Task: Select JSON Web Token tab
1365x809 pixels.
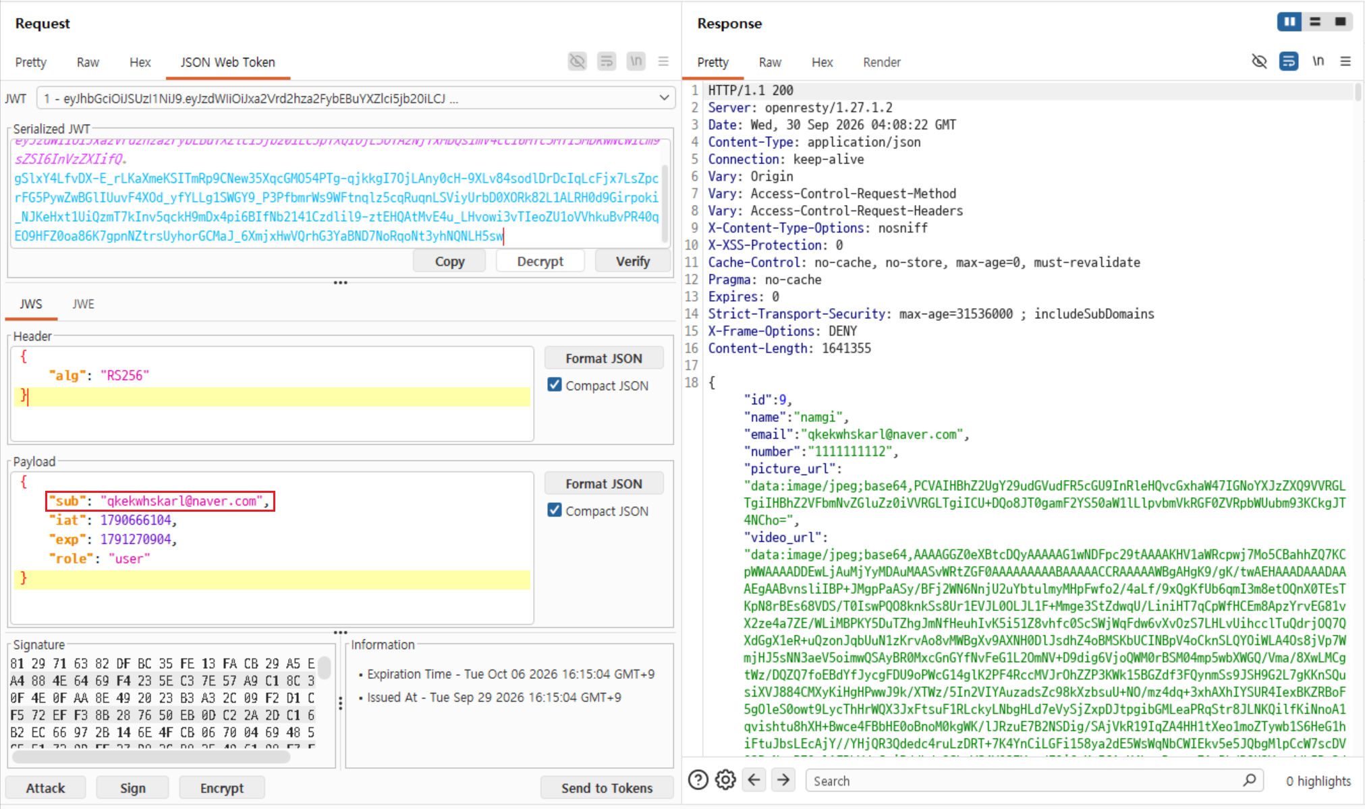Action: point(227,62)
